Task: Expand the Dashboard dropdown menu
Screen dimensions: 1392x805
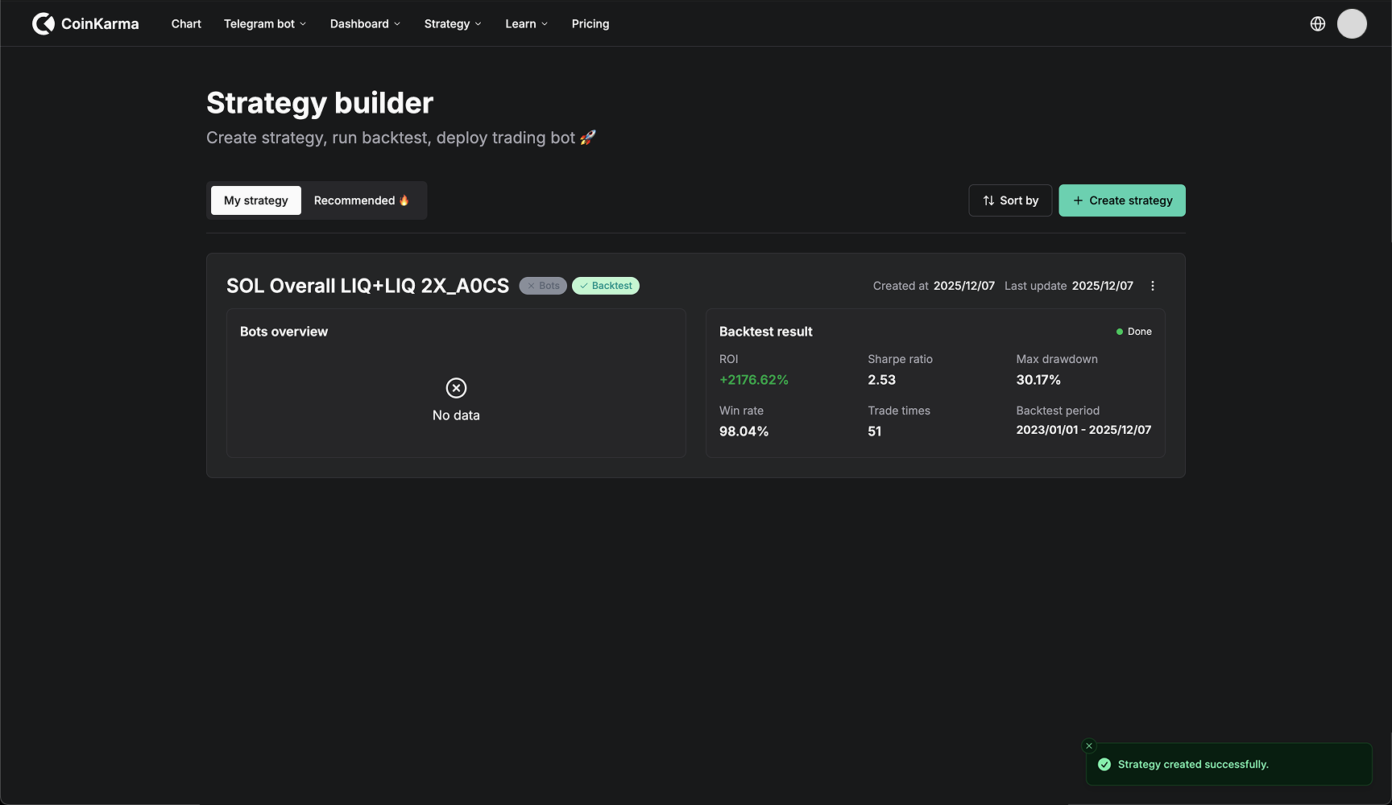Action: 365,24
